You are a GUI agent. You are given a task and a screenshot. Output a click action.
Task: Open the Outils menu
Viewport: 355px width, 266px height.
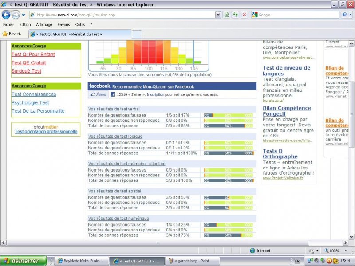(x=80, y=25)
